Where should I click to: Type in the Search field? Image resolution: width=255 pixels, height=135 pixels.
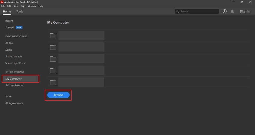click(x=199, y=11)
